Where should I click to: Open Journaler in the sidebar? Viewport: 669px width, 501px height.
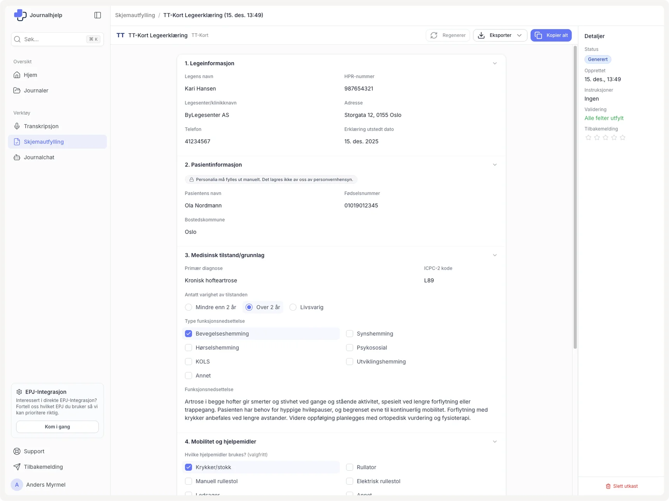pos(36,90)
